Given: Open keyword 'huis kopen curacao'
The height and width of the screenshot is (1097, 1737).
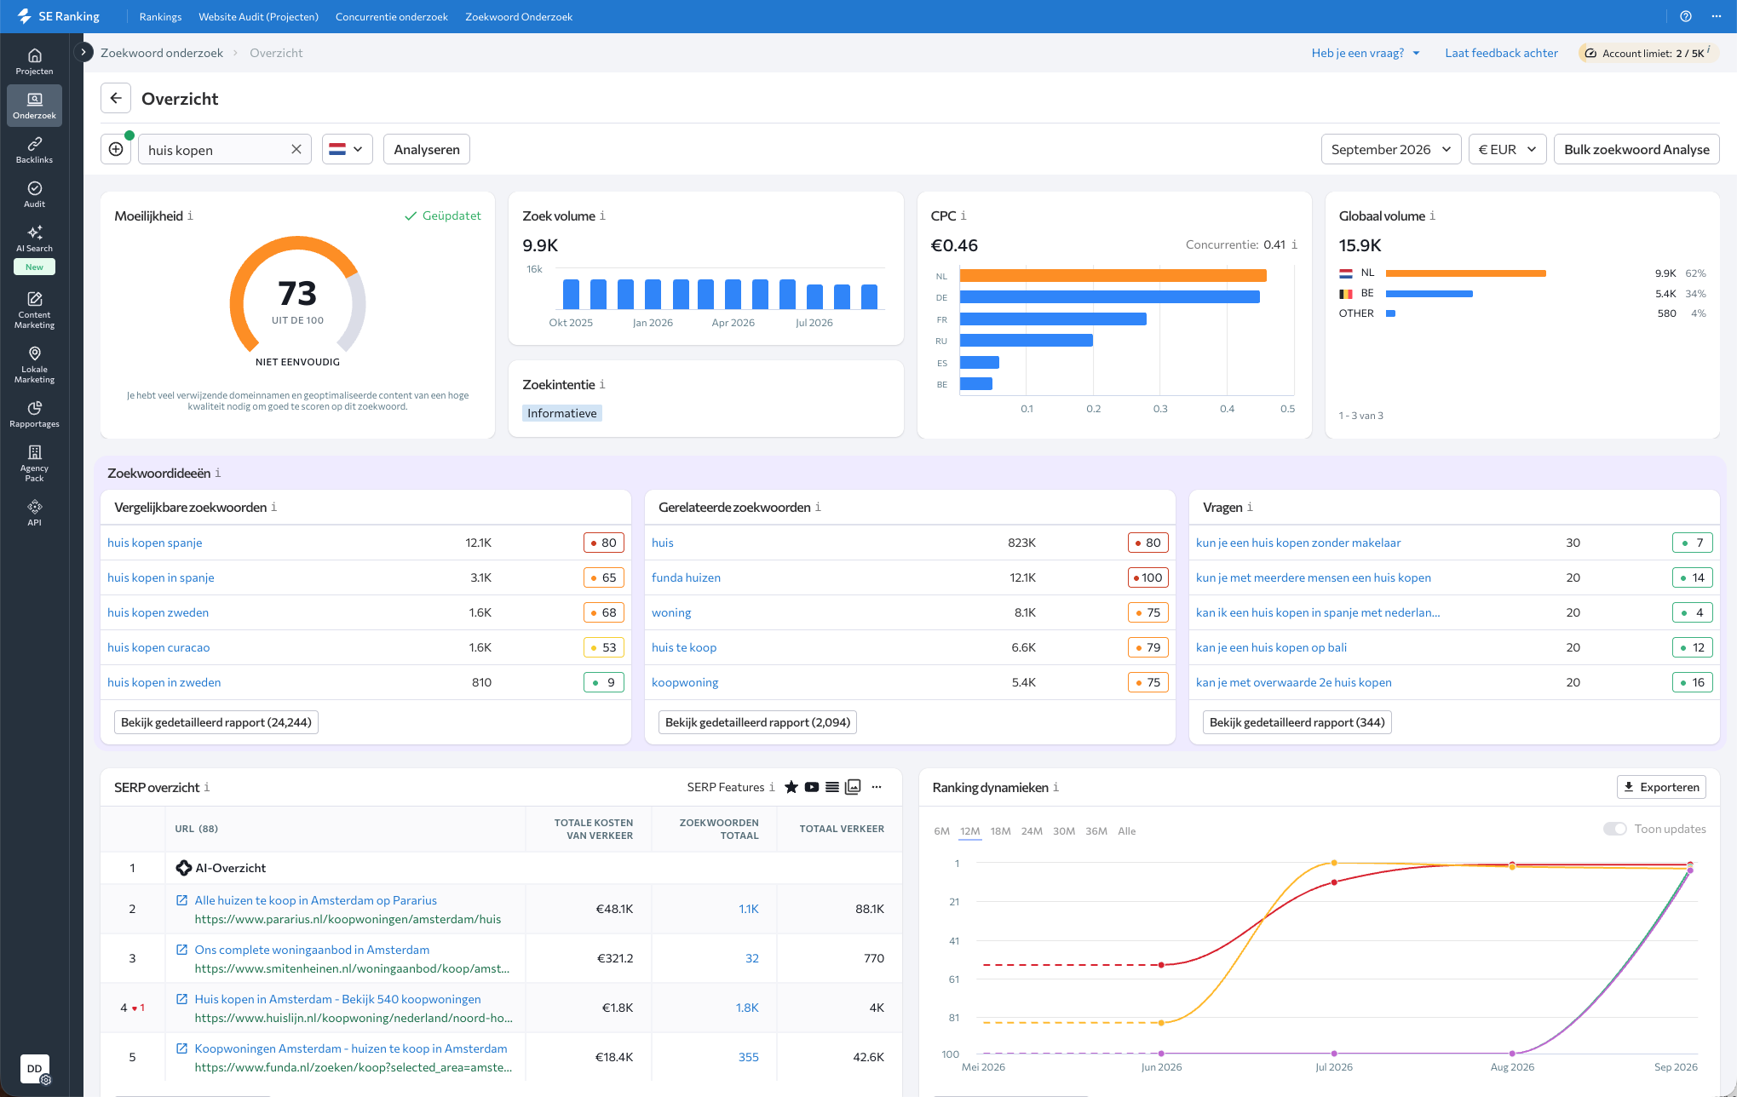Looking at the screenshot, I should (x=158, y=647).
